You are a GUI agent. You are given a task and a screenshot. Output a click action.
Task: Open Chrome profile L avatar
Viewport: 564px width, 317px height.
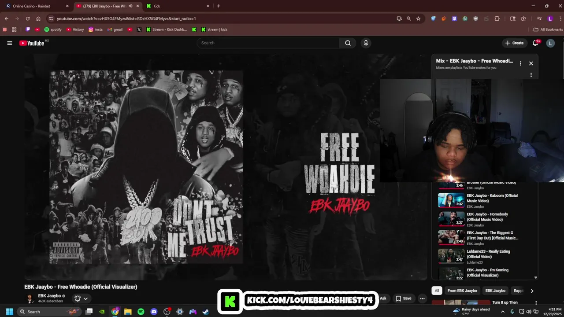pyautogui.click(x=550, y=18)
